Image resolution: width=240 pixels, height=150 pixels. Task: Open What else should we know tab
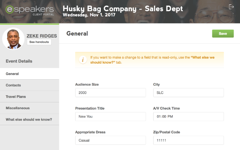pyautogui.click(x=30, y=119)
